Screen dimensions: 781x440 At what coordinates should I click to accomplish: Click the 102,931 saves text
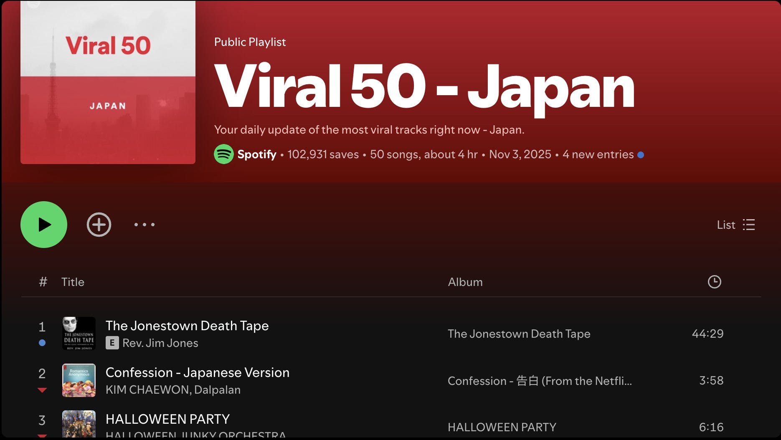click(323, 154)
